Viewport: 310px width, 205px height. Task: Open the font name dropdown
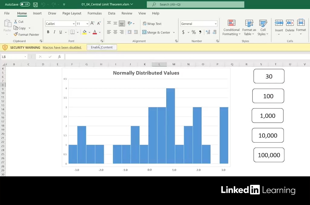[x=74, y=24]
